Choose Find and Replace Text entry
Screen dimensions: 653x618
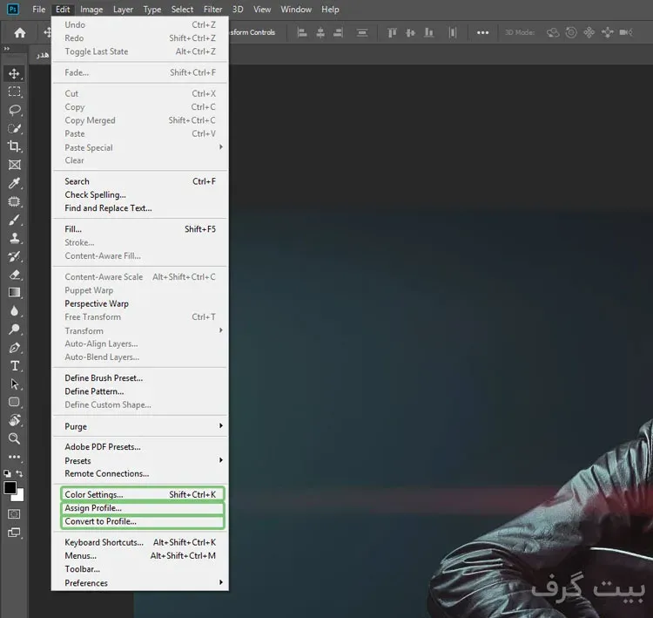(x=140, y=208)
